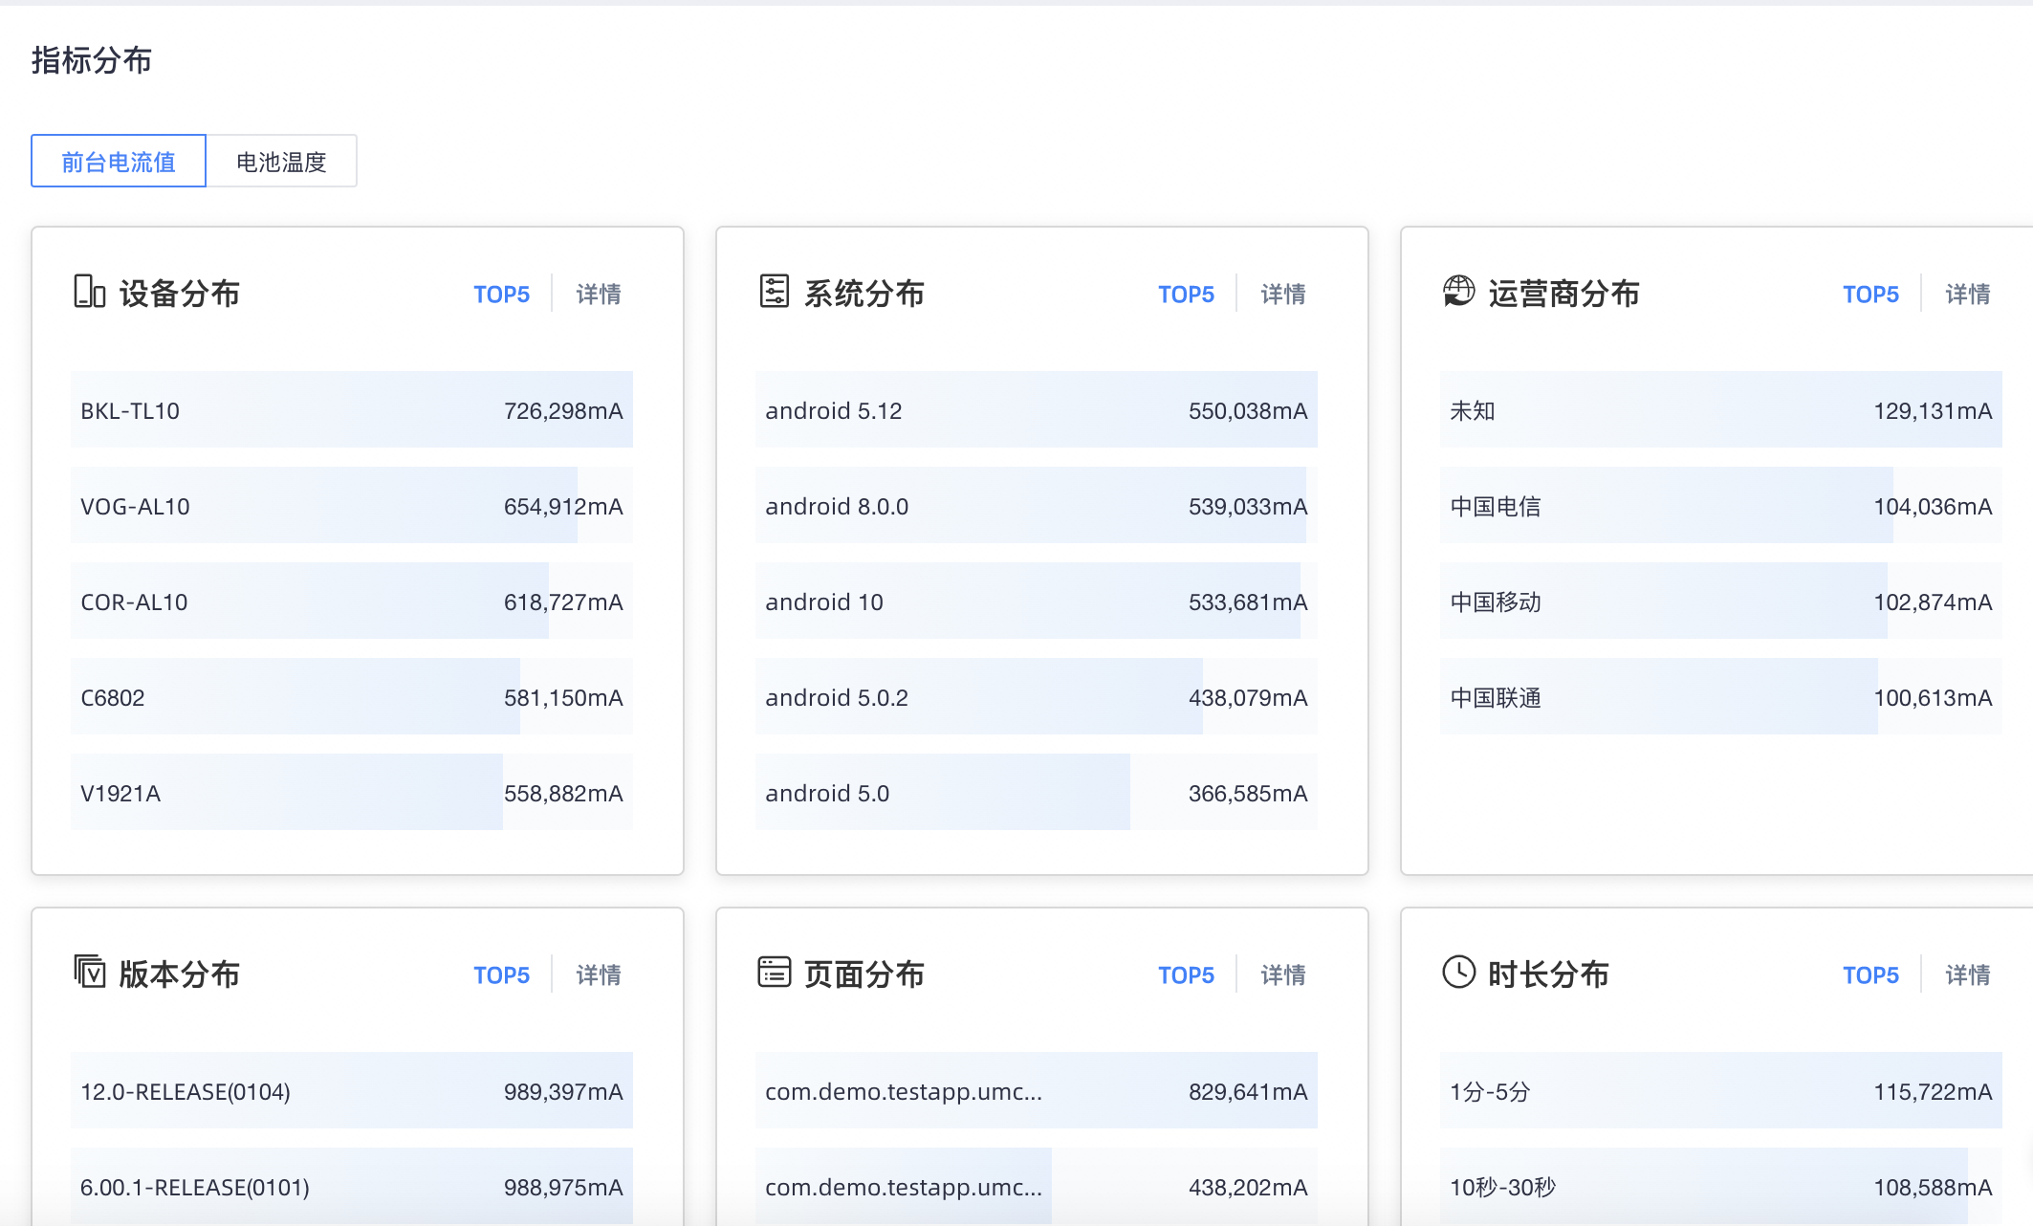Click the 未知 carrier row
2033x1226 pixels.
tap(1721, 409)
